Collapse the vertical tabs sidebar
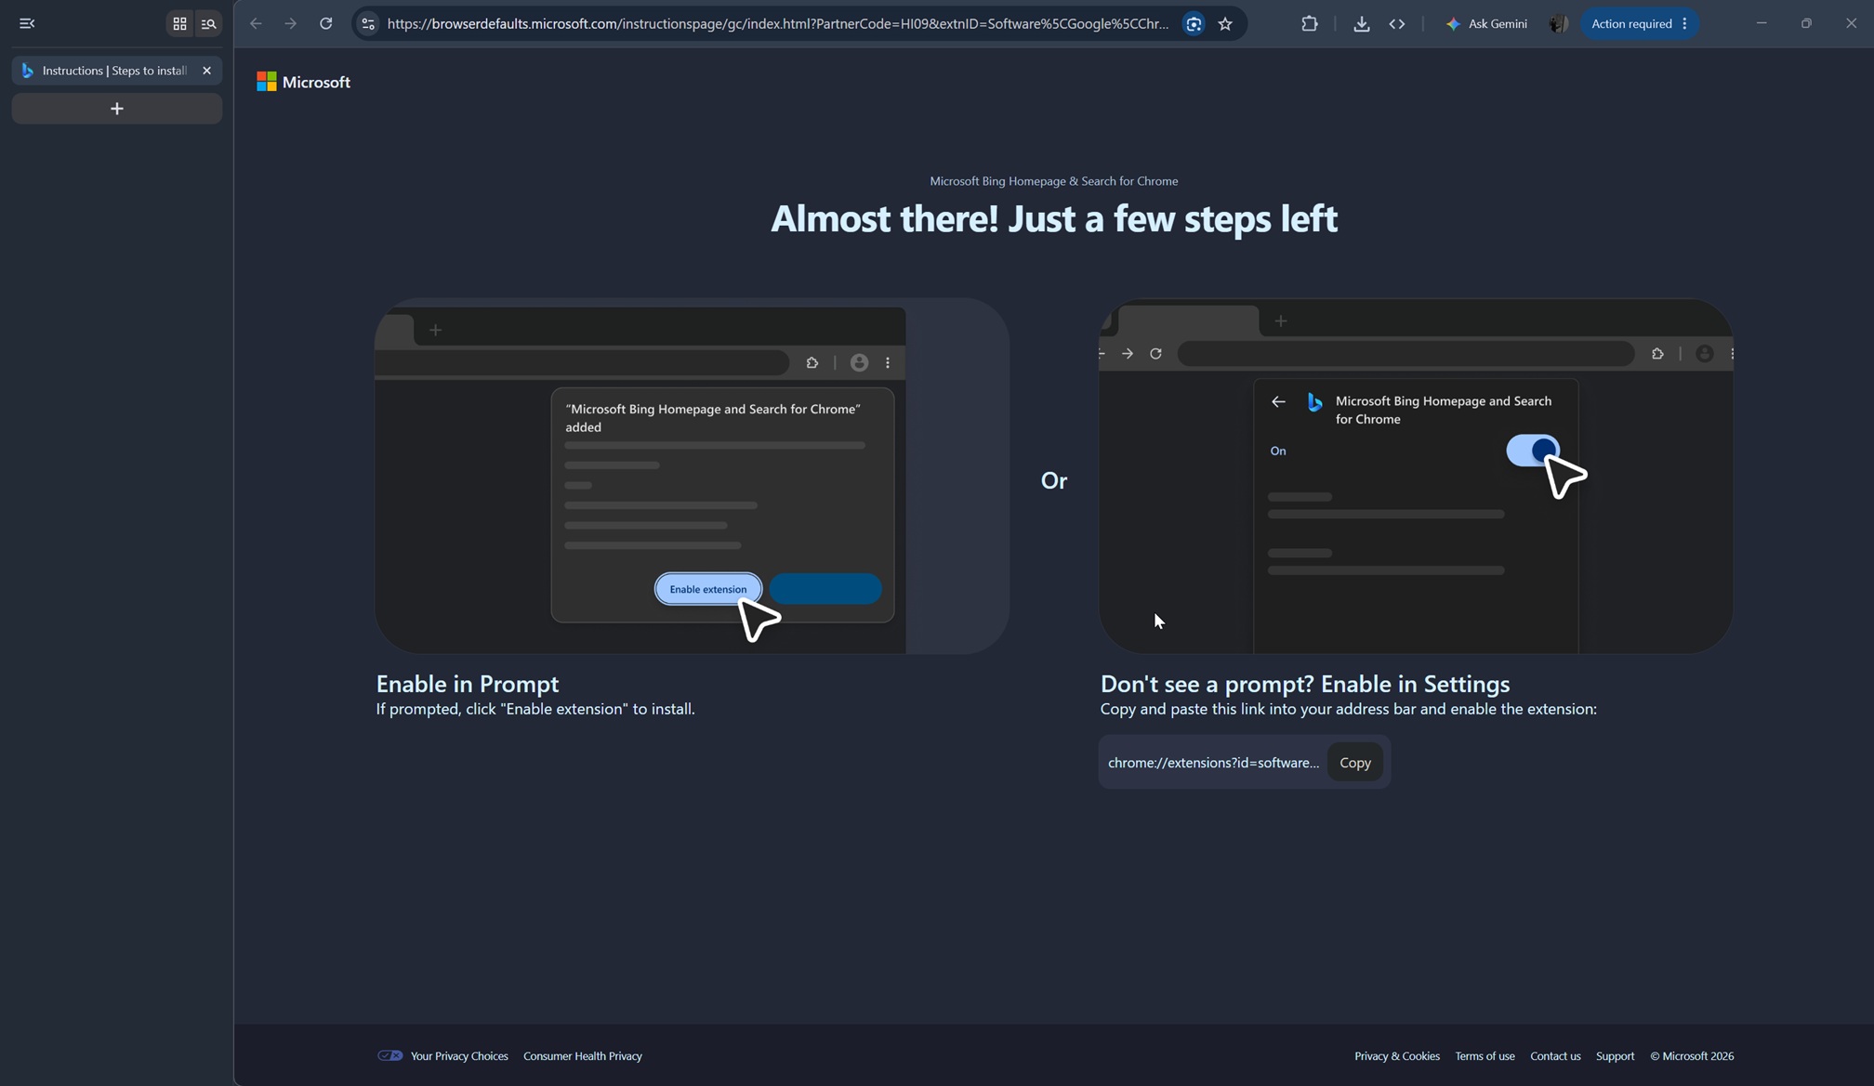This screenshot has height=1086, width=1874. [x=27, y=23]
